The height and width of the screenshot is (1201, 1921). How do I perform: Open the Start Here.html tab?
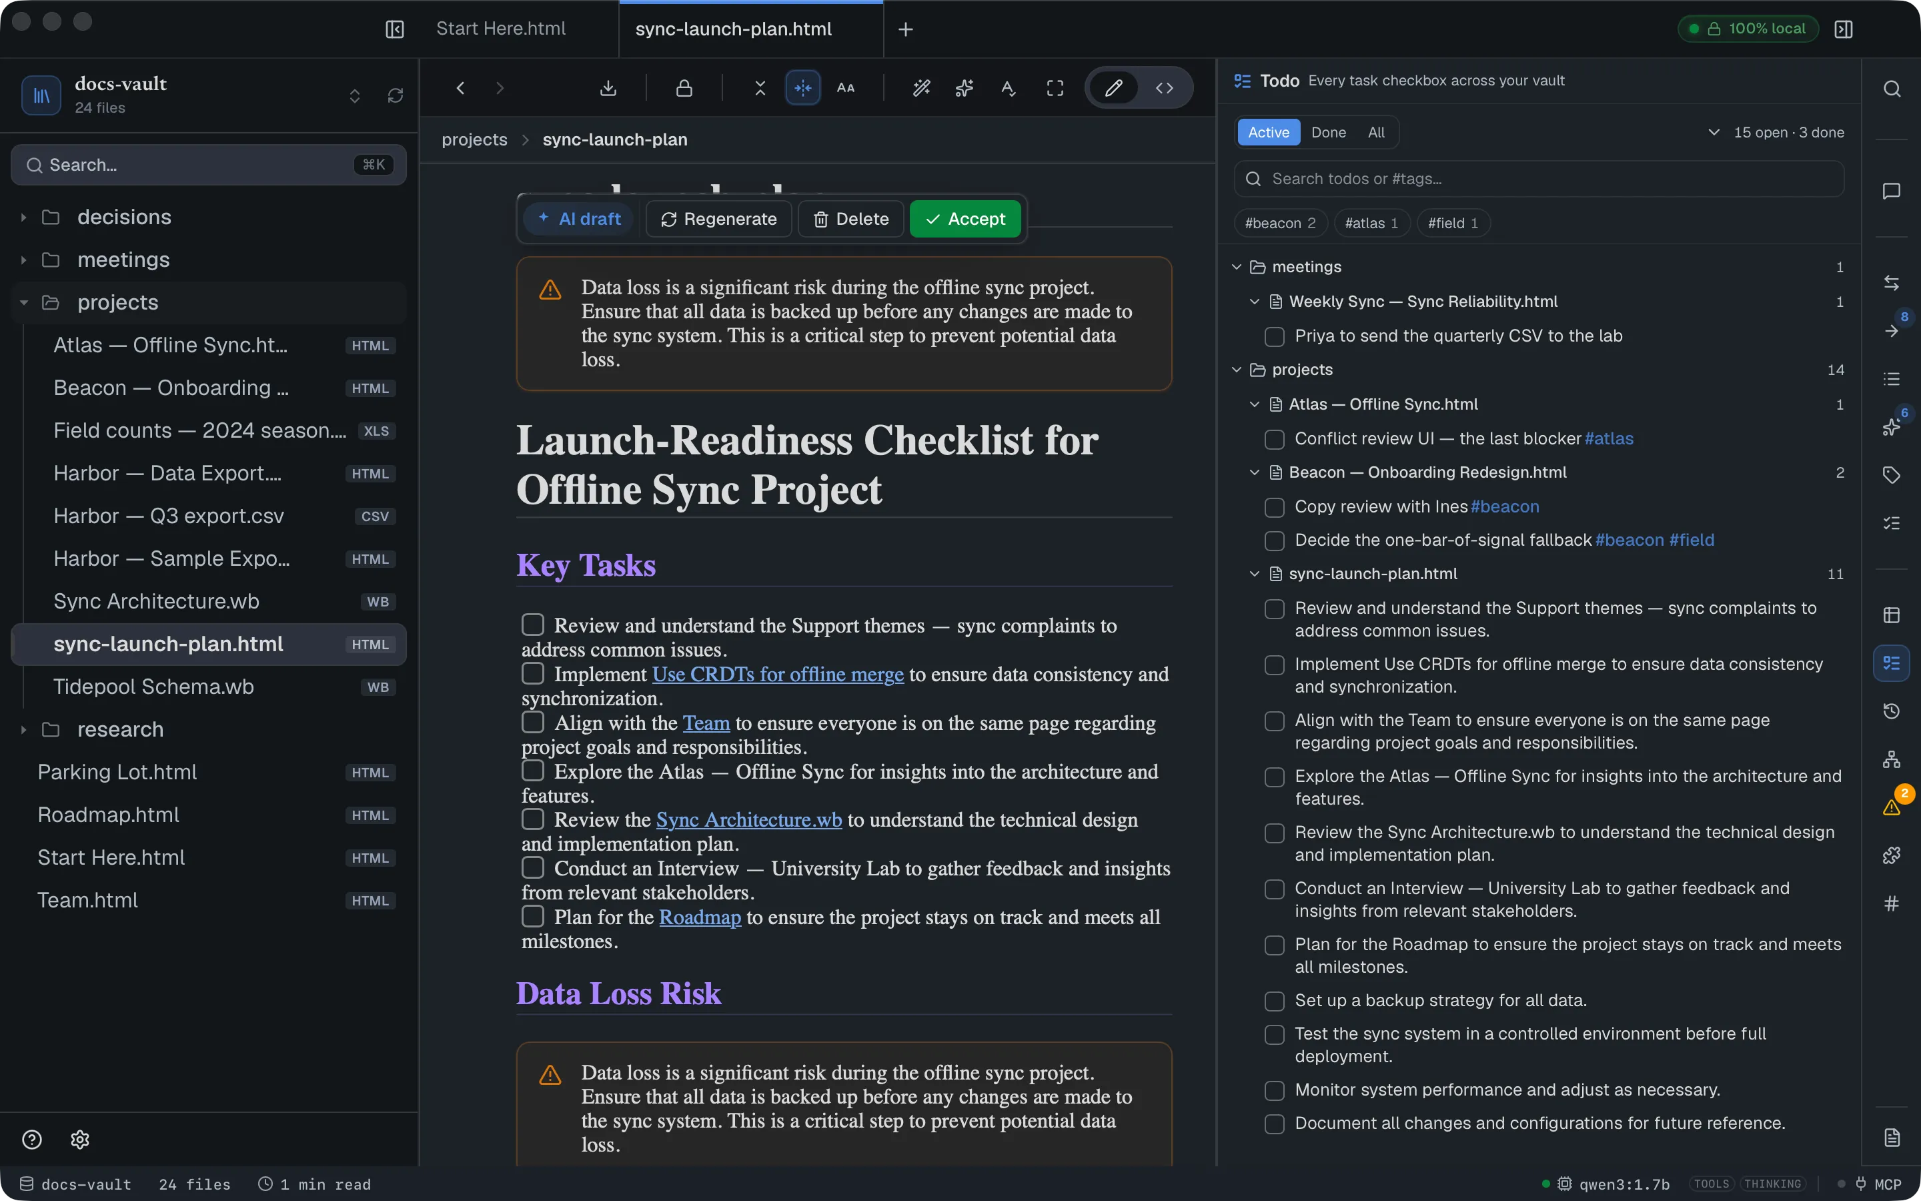501,29
